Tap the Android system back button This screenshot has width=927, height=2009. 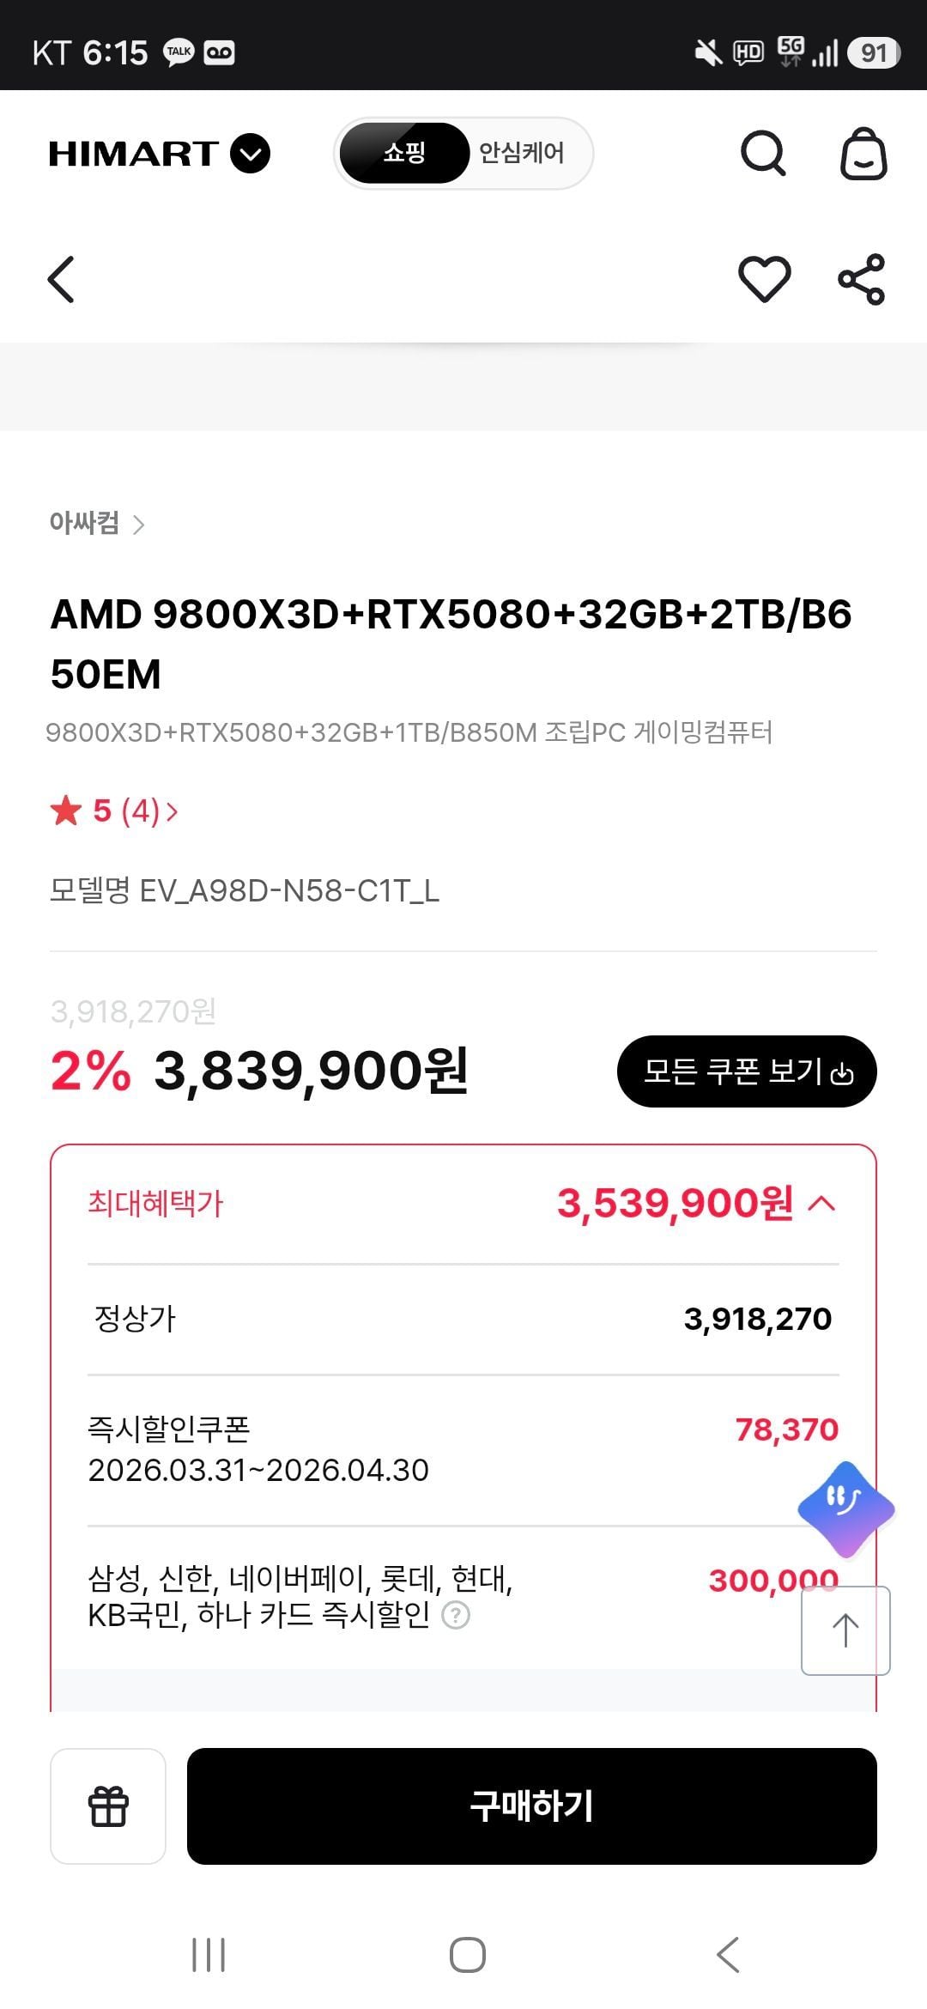tap(727, 1955)
